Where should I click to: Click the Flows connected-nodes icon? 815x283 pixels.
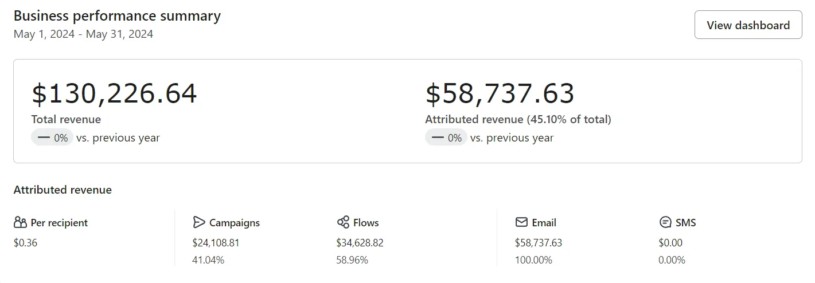(x=343, y=222)
